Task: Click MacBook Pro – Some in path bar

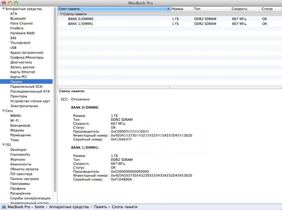Action: pos(26,207)
